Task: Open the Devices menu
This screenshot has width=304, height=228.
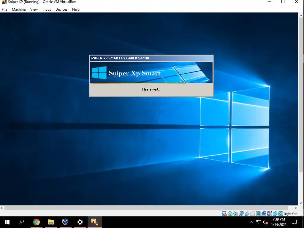Action: coord(61,9)
